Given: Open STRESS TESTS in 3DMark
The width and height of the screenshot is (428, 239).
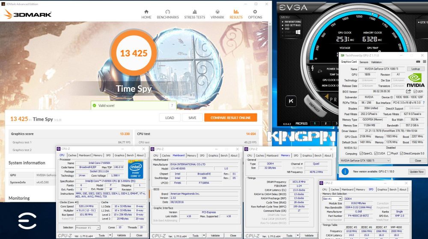Looking at the screenshot, I should 194,14.
